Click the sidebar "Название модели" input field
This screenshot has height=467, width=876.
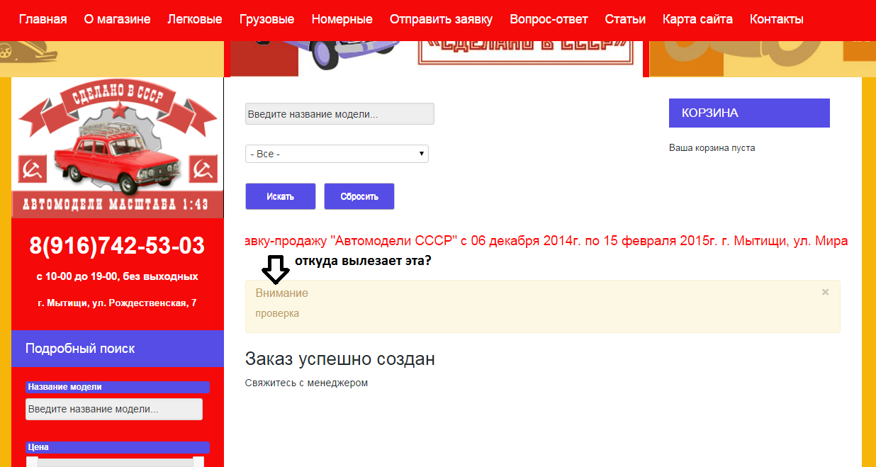114,409
